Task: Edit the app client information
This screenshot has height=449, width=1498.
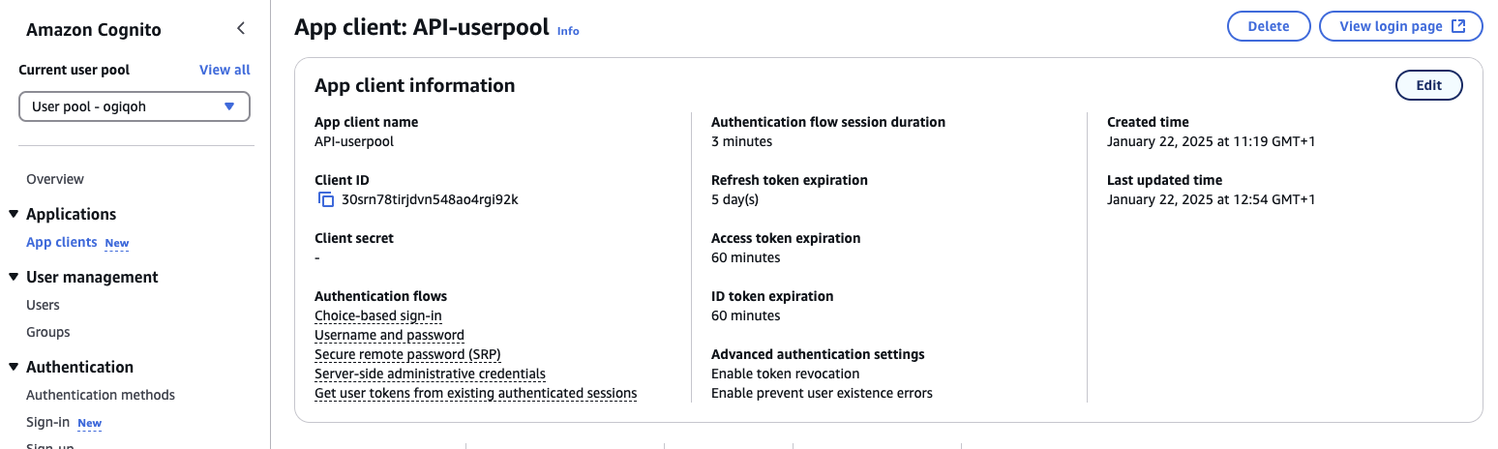Action: click(1428, 85)
